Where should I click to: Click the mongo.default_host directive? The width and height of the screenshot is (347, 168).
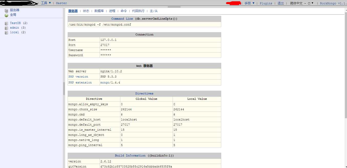pyautogui.click(x=84, y=119)
